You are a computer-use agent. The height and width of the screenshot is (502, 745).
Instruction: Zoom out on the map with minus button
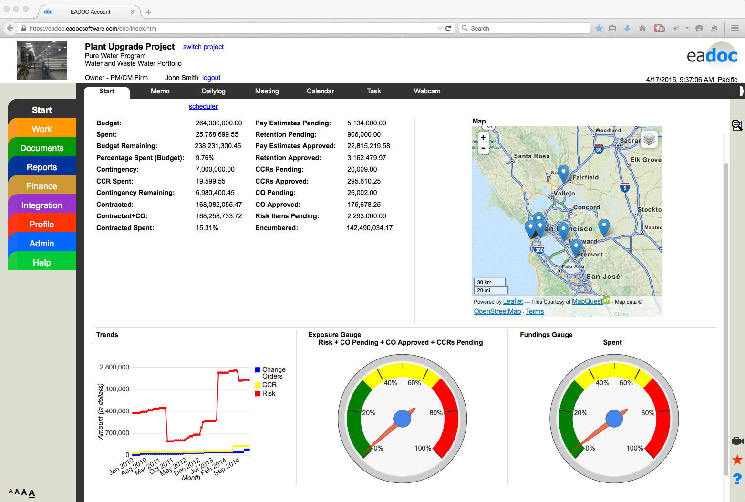483,148
